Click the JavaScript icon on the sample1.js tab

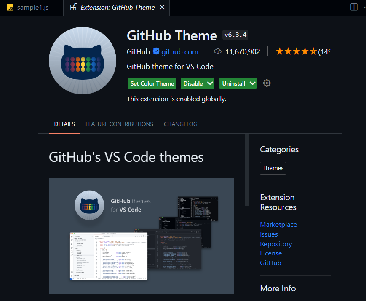pos(10,7)
